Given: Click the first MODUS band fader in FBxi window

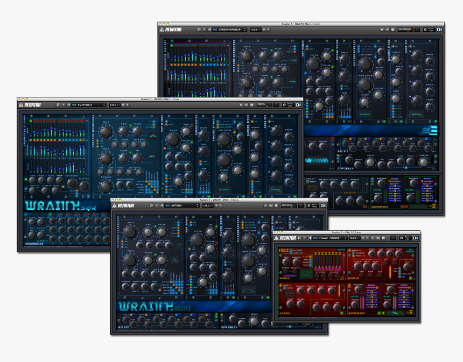Looking at the screenshot, I should coord(315,259).
